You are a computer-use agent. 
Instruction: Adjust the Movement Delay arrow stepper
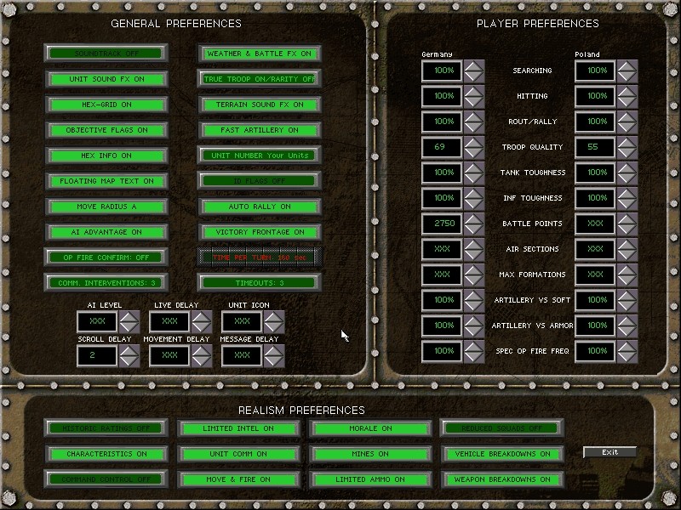point(202,355)
